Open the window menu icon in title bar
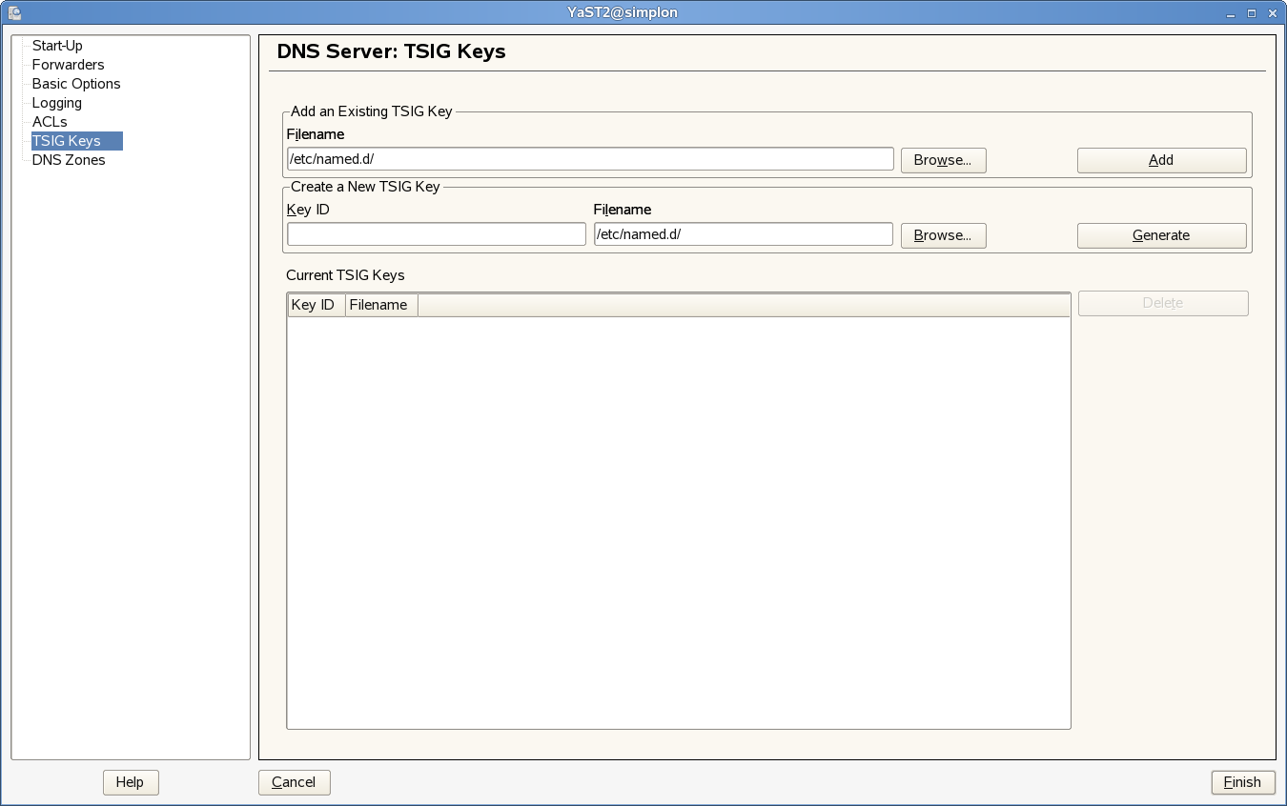This screenshot has width=1287, height=806. [x=14, y=12]
